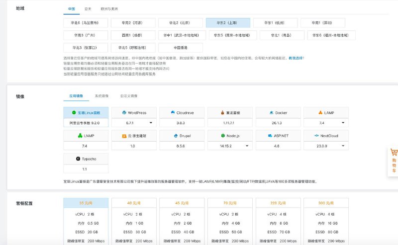Choose region 华北3（张家口）

[86, 48]
